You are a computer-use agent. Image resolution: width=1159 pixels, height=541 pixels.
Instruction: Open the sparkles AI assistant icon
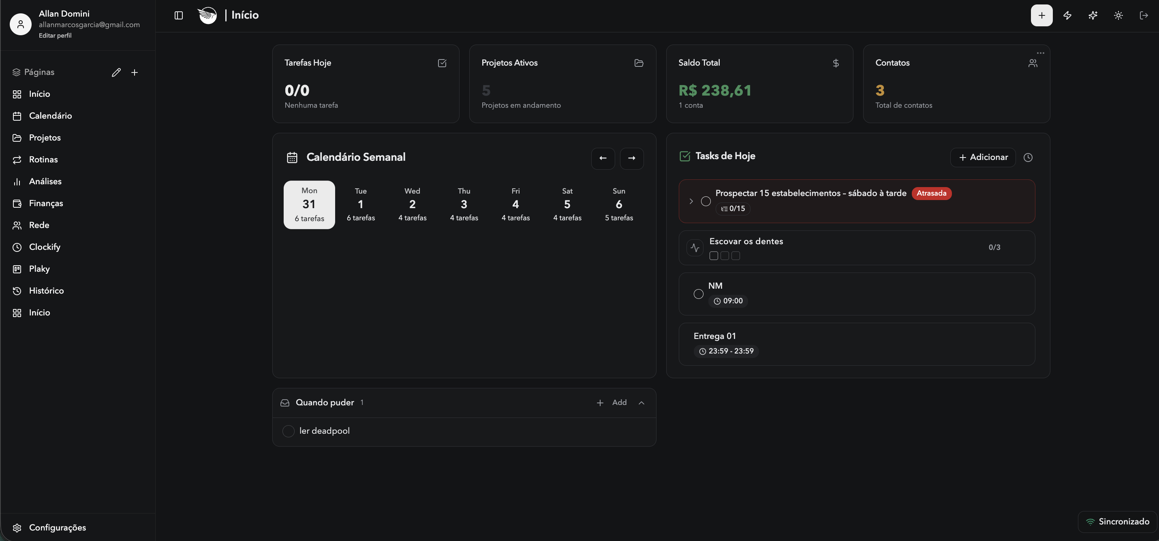click(1093, 15)
